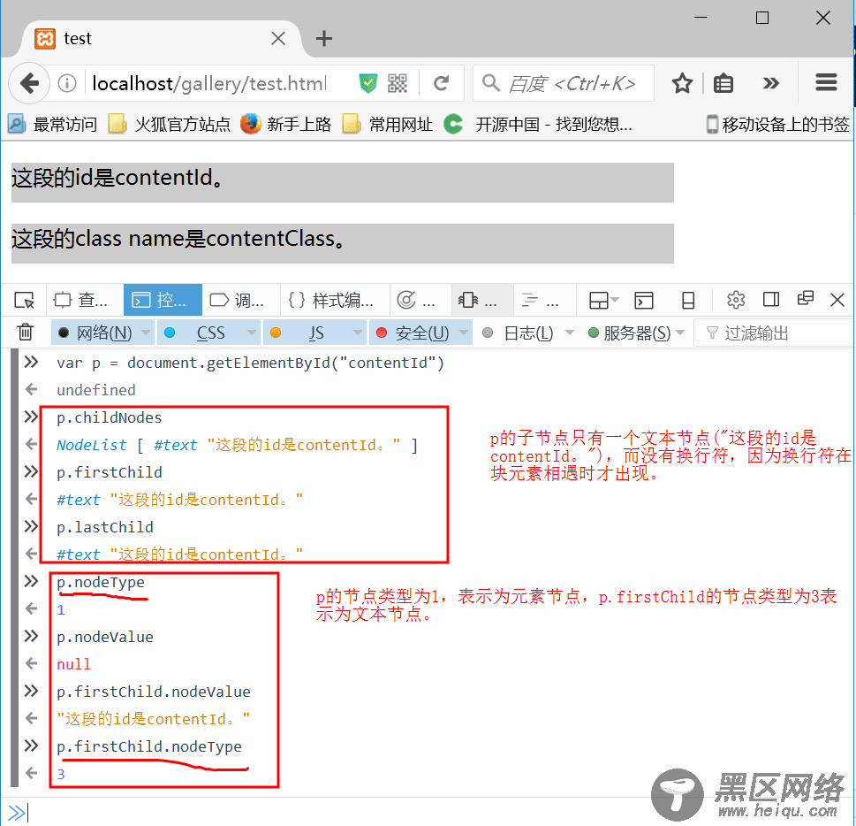The image size is (856, 826).
Task: Open site information icon in address bar
Action: [x=67, y=83]
